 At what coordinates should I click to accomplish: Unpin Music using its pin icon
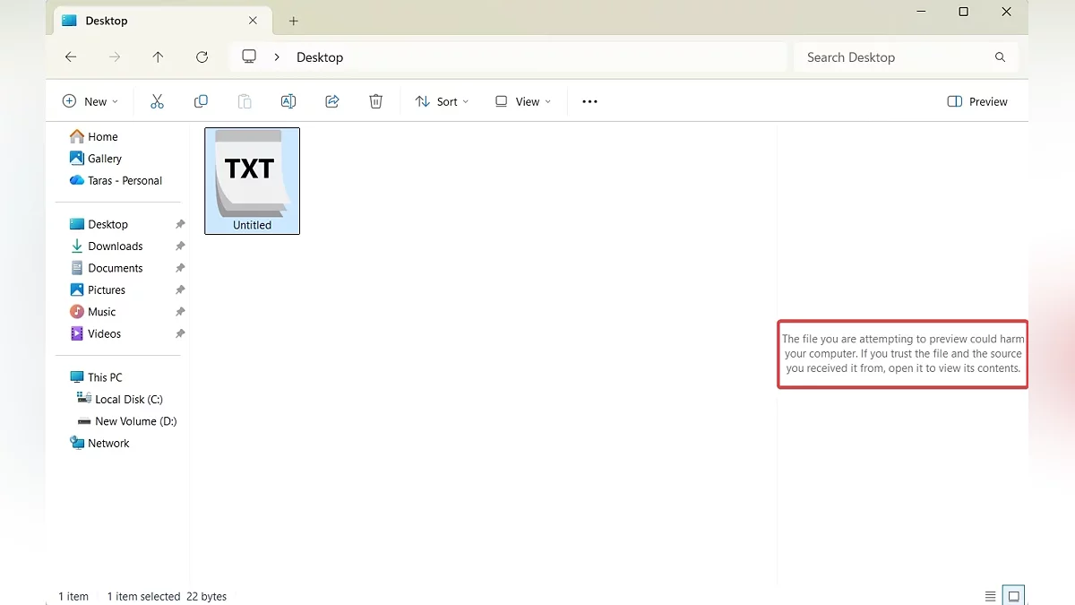point(180,312)
